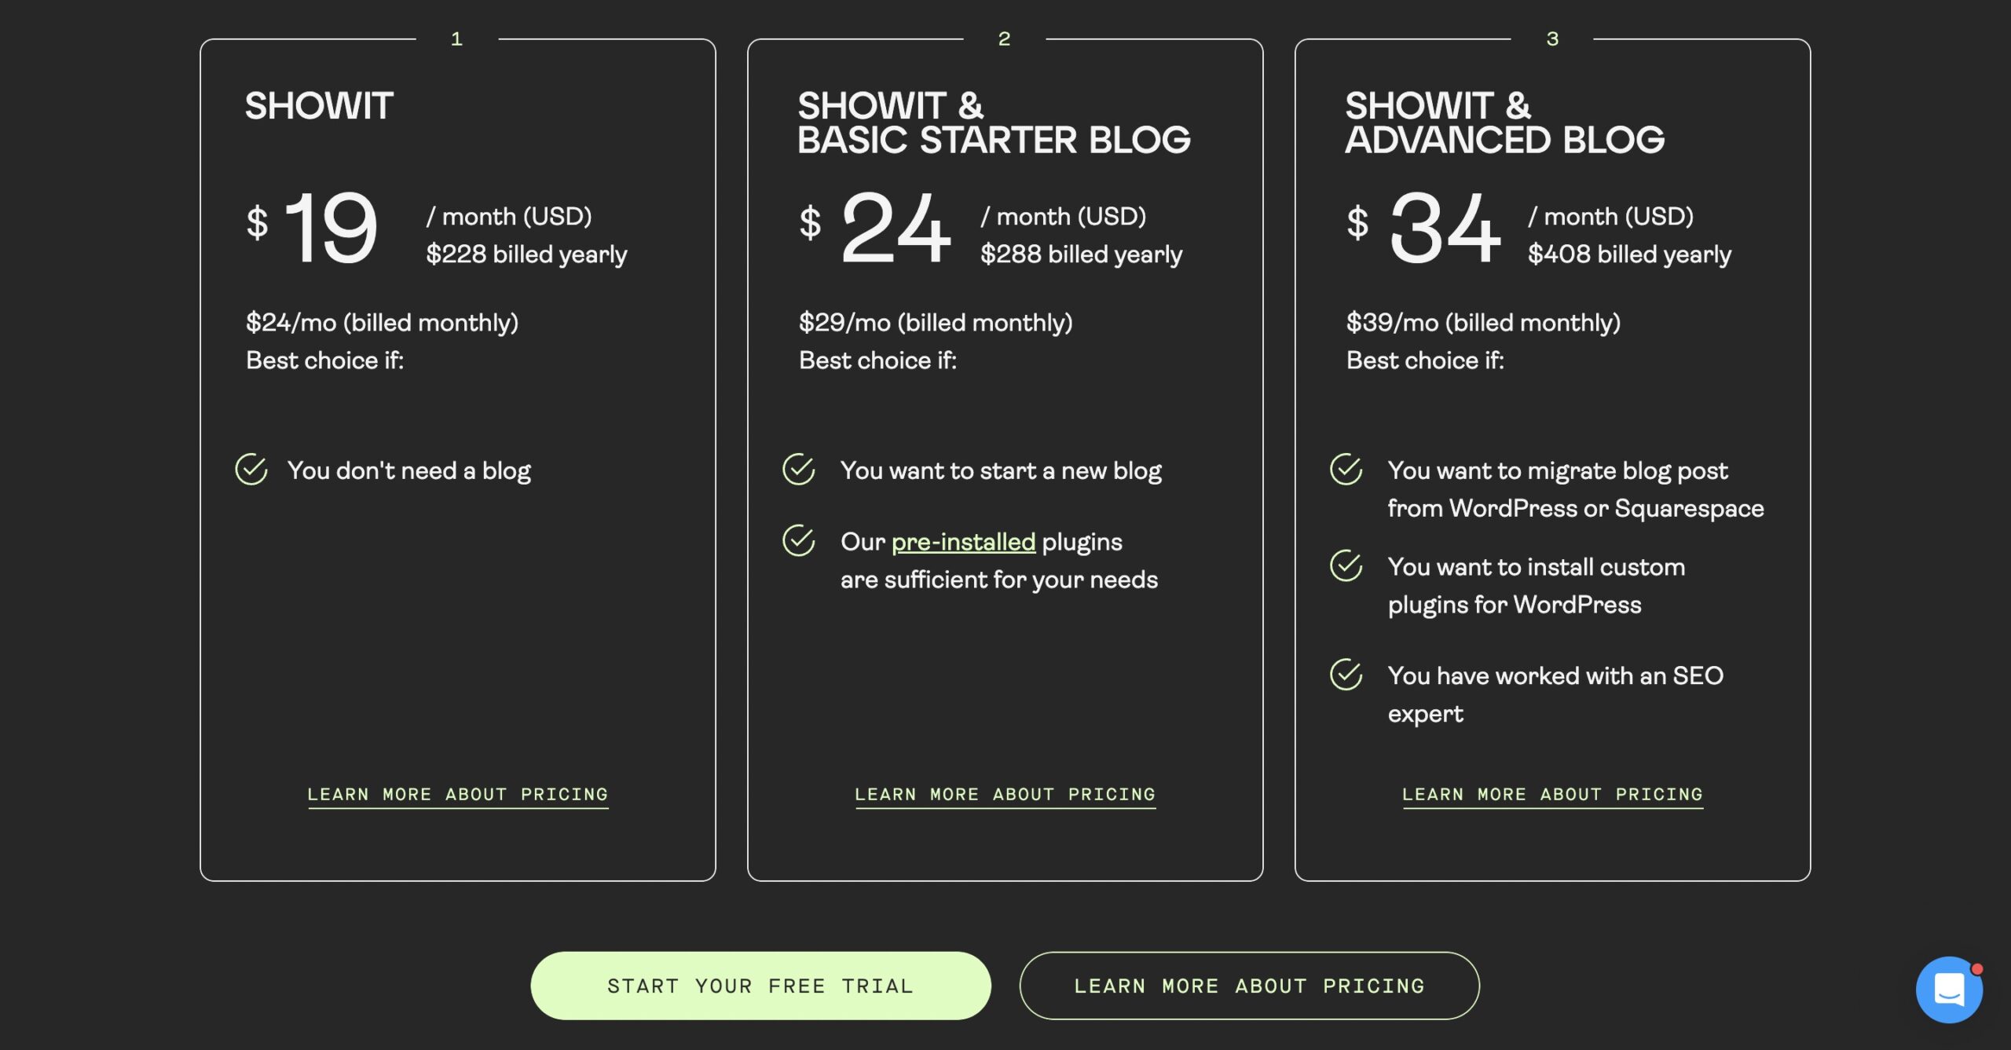Click checkmark icon next to pre-installed plugins line
This screenshot has width=2011, height=1050.
coord(799,540)
